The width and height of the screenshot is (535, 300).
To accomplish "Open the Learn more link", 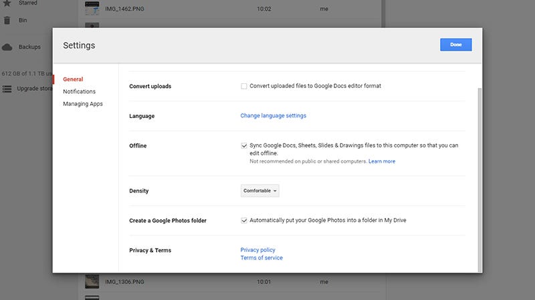I will pyautogui.click(x=382, y=161).
